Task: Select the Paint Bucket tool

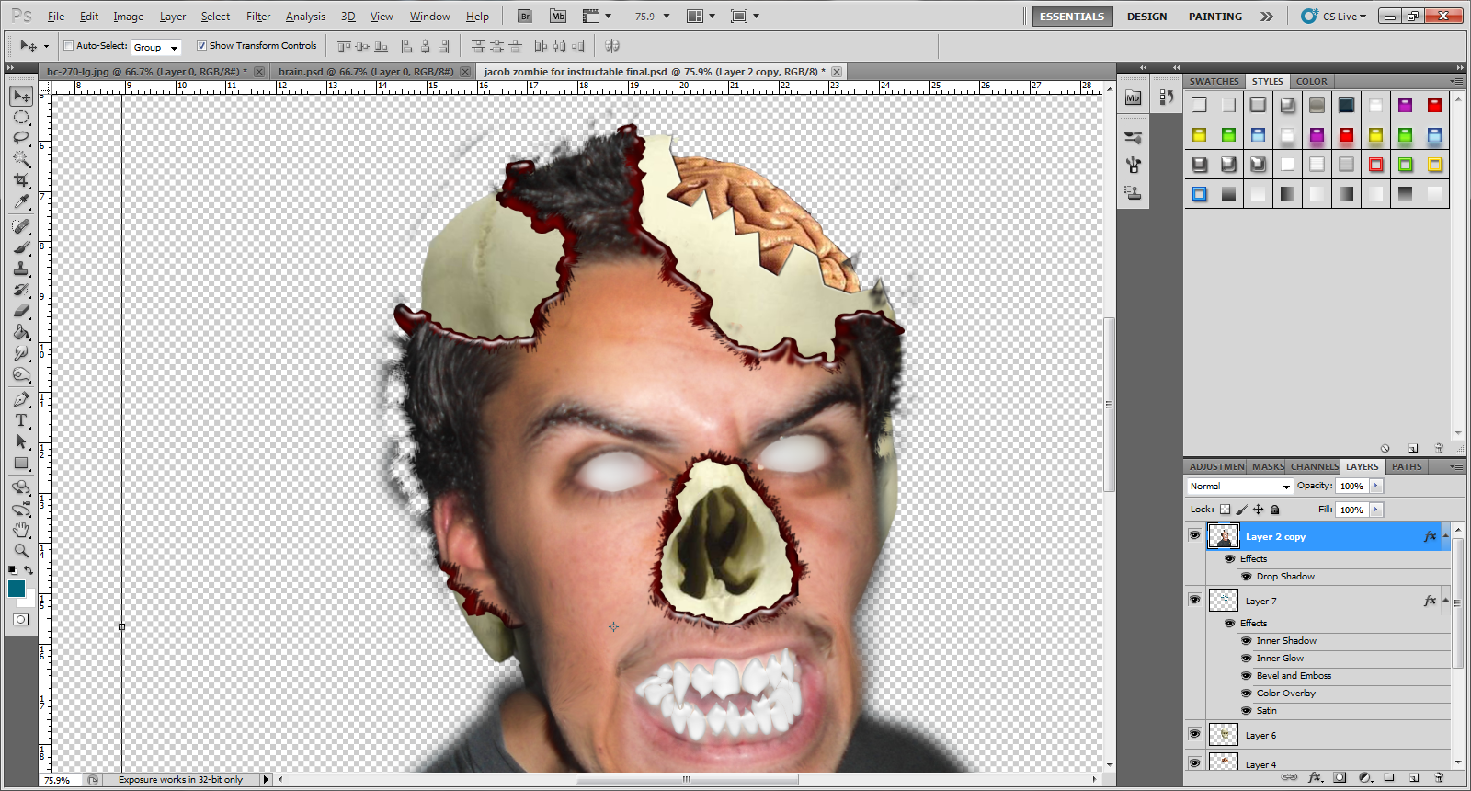Action: tap(21, 332)
